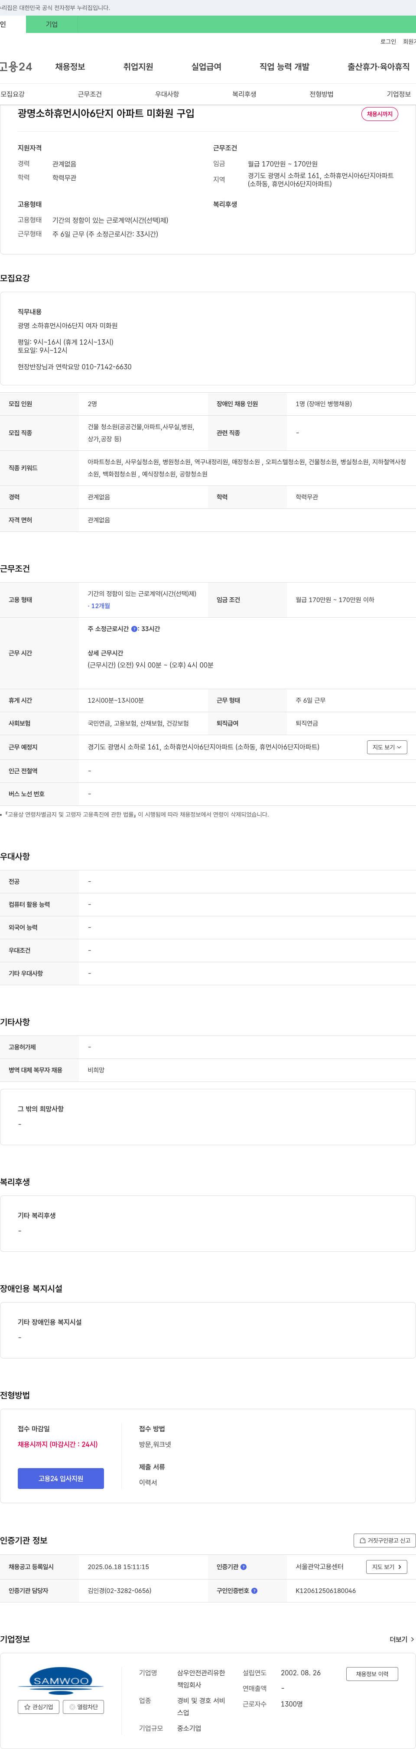The width and height of the screenshot is (416, 1749).
Task: Click the 고용24 입사지원 apply button
Action: (61, 1478)
